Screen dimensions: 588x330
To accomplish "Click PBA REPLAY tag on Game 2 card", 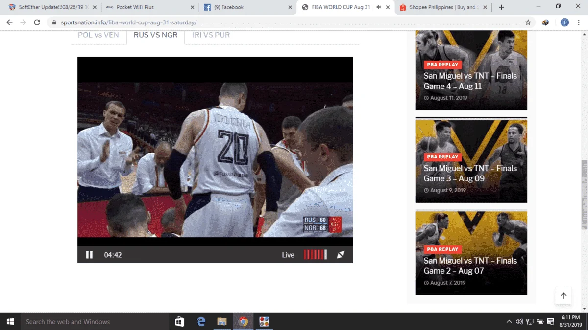I will (x=442, y=249).
